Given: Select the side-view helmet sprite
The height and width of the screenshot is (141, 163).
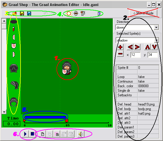Looking at the screenshot, I should (x=15, y=85).
